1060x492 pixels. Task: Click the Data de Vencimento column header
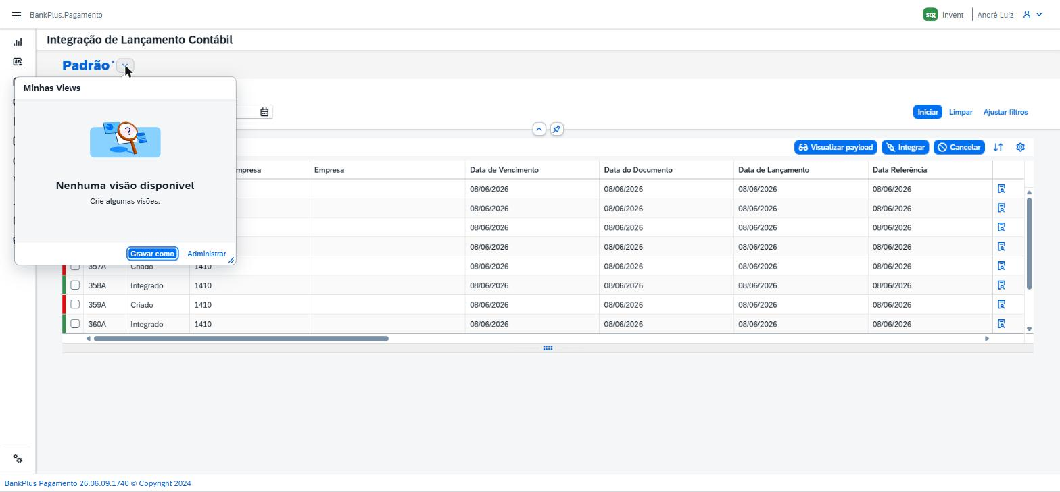[532, 170]
